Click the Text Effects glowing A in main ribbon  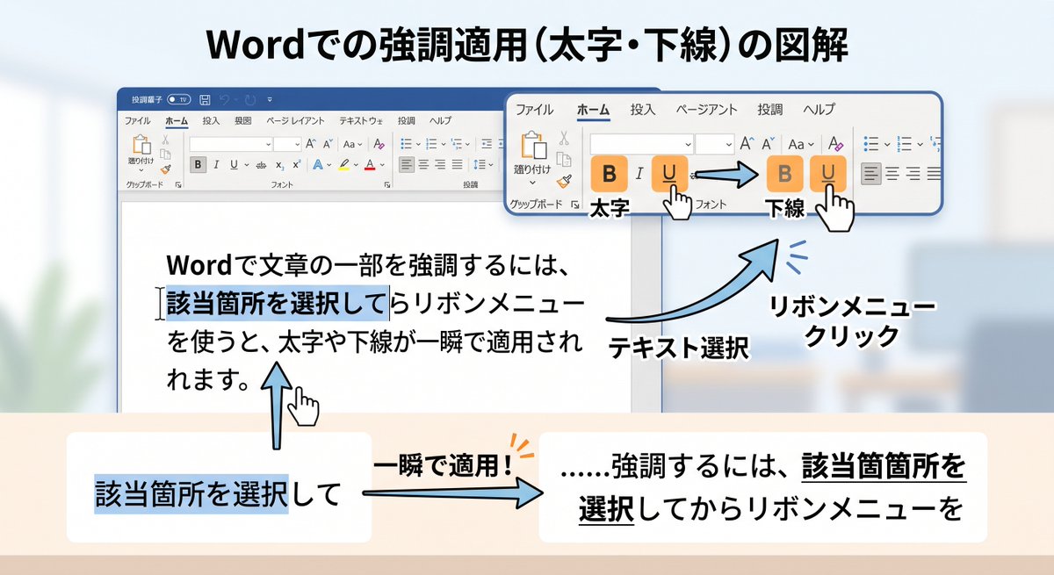[x=318, y=164]
